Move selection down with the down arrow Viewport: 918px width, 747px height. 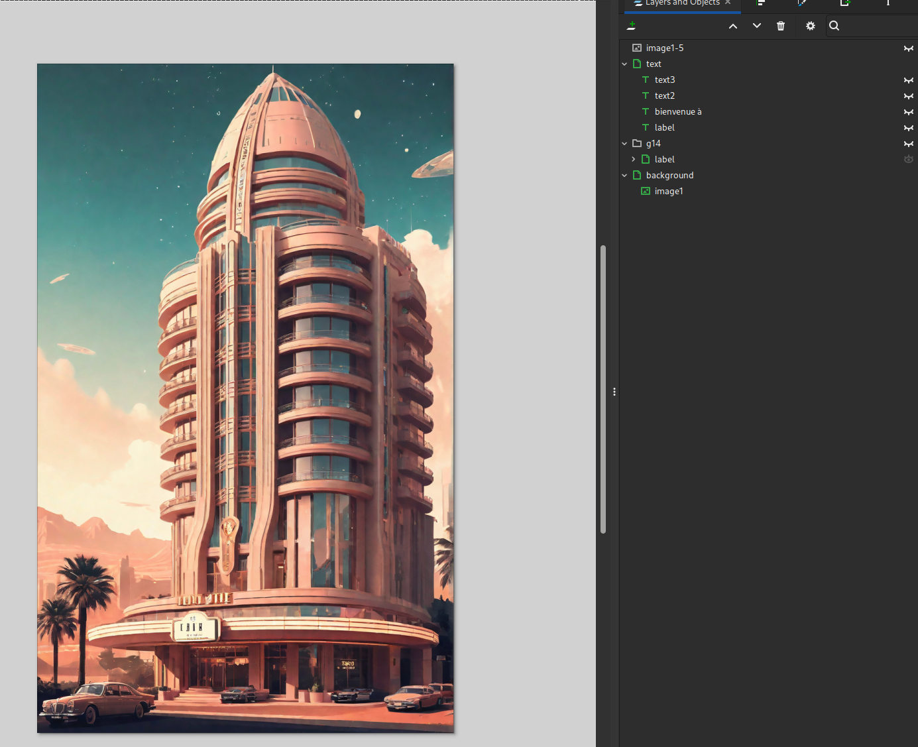pos(756,26)
